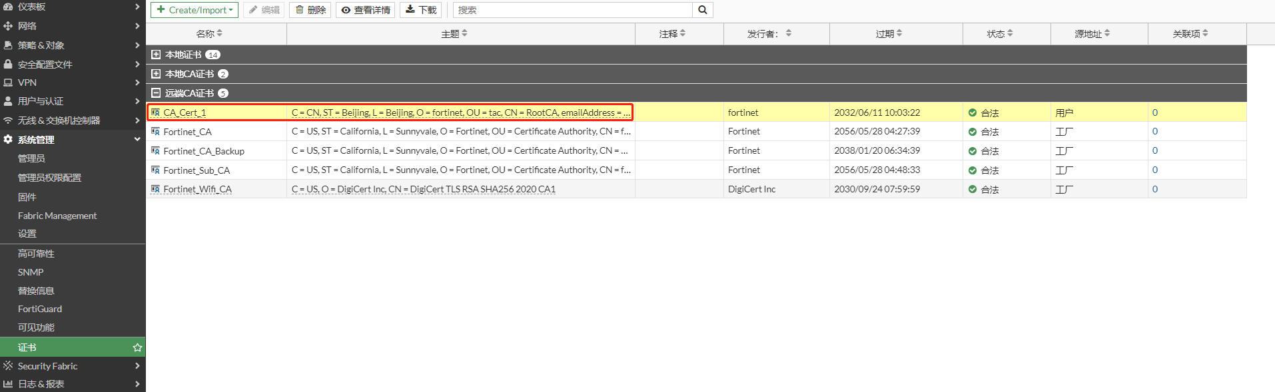Click the 删除 button
The height and width of the screenshot is (392, 1275).
[x=310, y=10]
